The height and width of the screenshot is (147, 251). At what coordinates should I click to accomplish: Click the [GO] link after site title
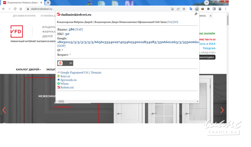[x=175, y=22]
